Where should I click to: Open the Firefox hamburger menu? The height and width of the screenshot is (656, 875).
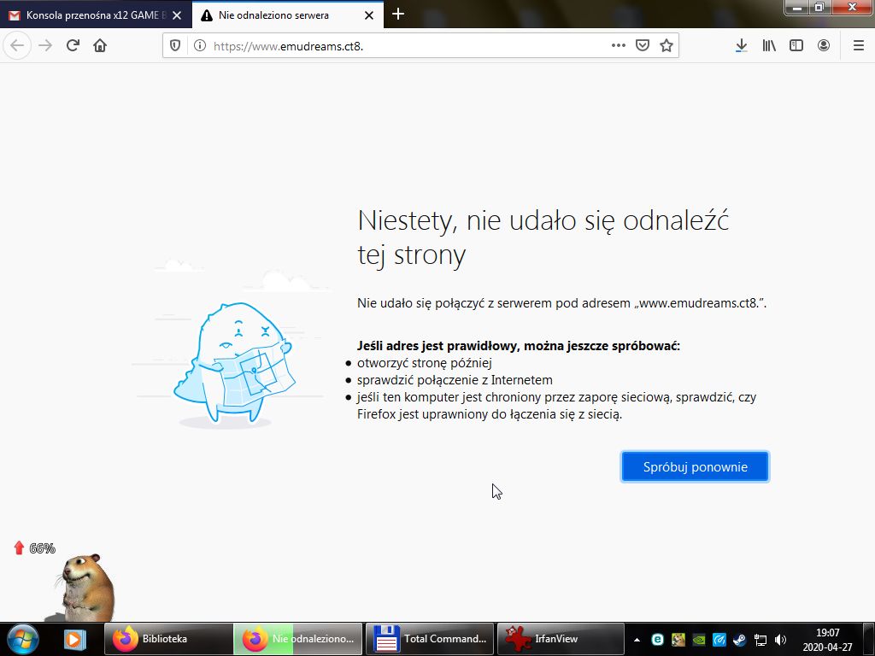(858, 46)
